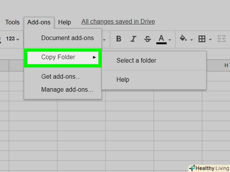The width and height of the screenshot is (230, 172).
Task: Open the text color dropdown arrow
Action: pyautogui.click(x=170, y=40)
